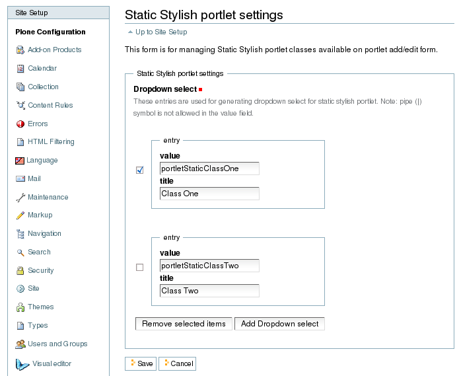This screenshot has height=376, width=459.
Task: Click the Security padlock icon
Action: 20,270
